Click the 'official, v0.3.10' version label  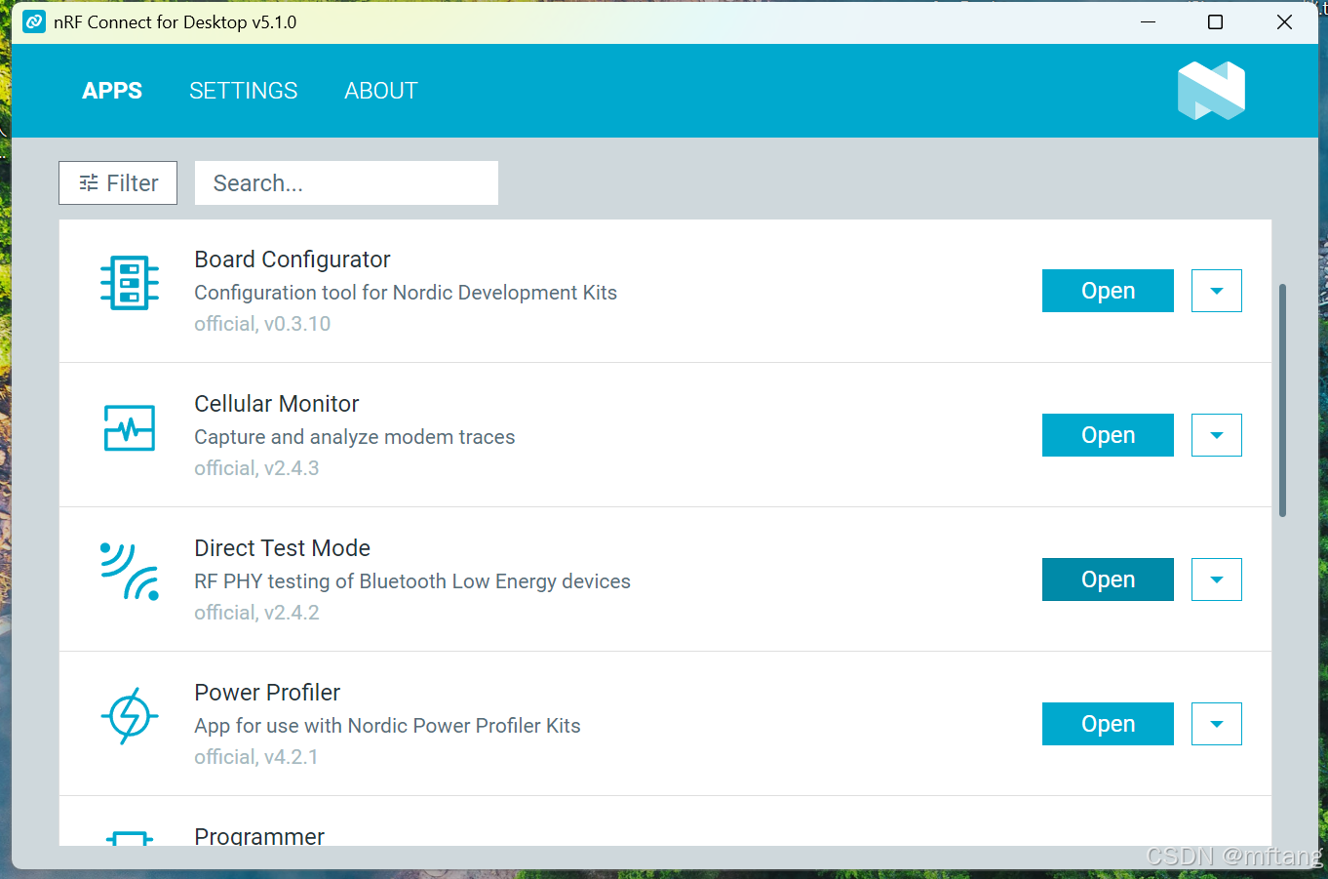(x=262, y=324)
